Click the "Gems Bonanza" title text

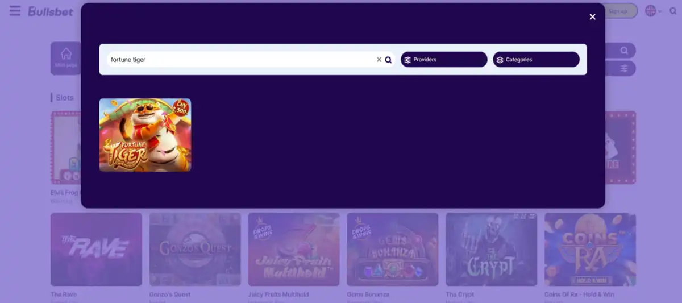pyautogui.click(x=368, y=294)
